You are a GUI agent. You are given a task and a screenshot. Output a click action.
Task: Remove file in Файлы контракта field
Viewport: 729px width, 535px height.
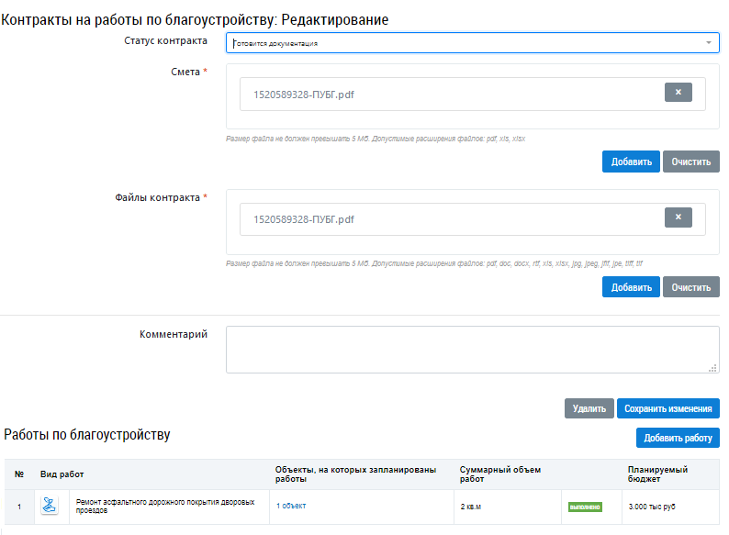[x=678, y=217]
